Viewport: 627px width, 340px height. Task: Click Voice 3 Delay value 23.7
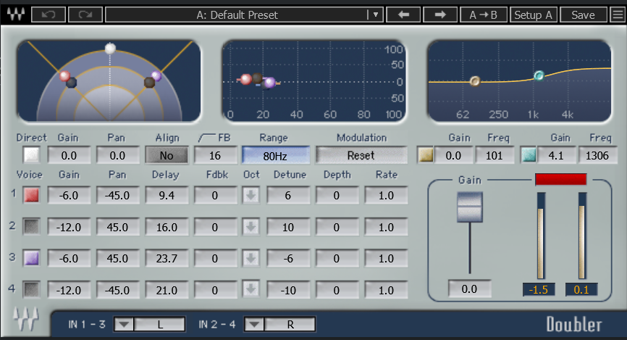point(167,258)
